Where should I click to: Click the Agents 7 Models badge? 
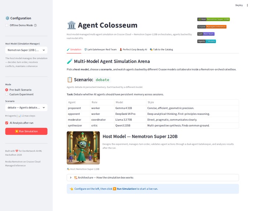click(x=207, y=41)
